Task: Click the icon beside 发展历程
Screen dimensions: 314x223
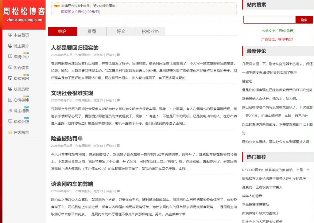Action: [x=10, y=89]
